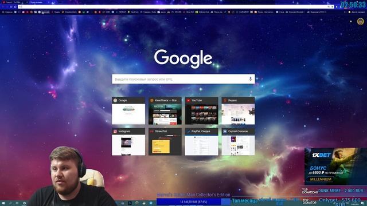This screenshot has width=367, height=206.
Task: Open the Сергей Соколов shortcut tile
Action: (239, 142)
